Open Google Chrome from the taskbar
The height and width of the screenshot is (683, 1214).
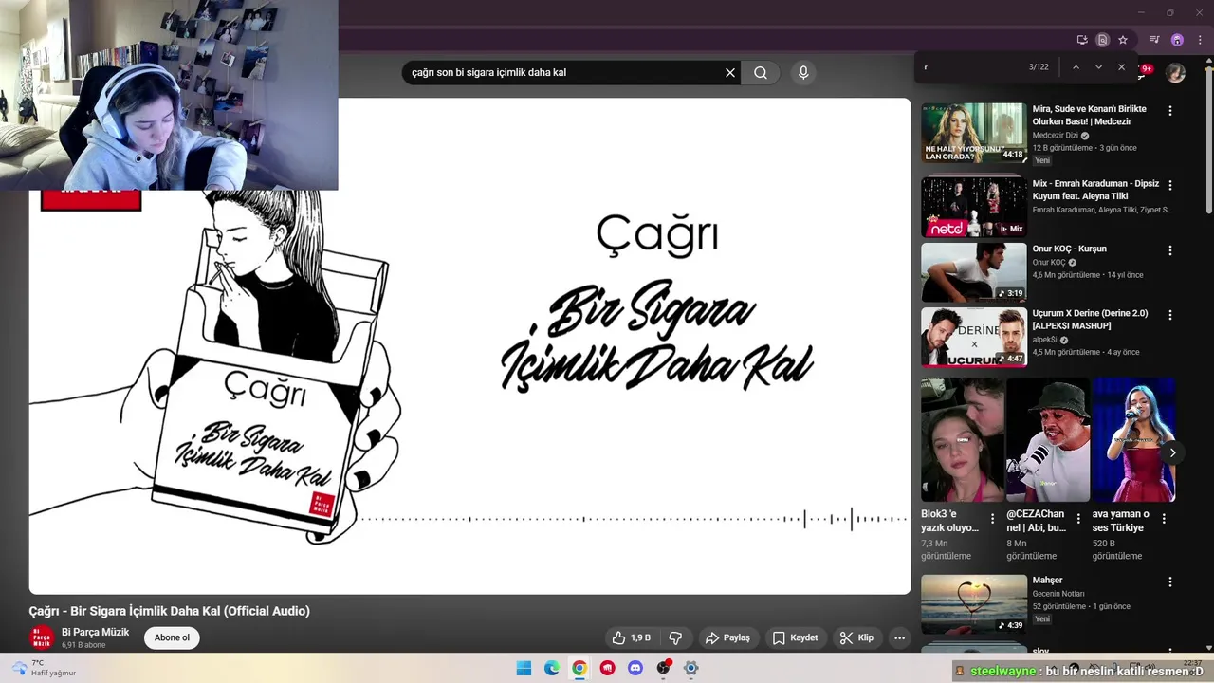pyautogui.click(x=579, y=668)
